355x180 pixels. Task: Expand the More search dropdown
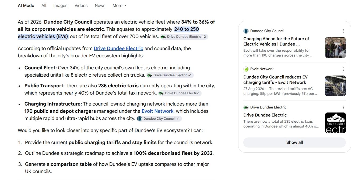119,6
